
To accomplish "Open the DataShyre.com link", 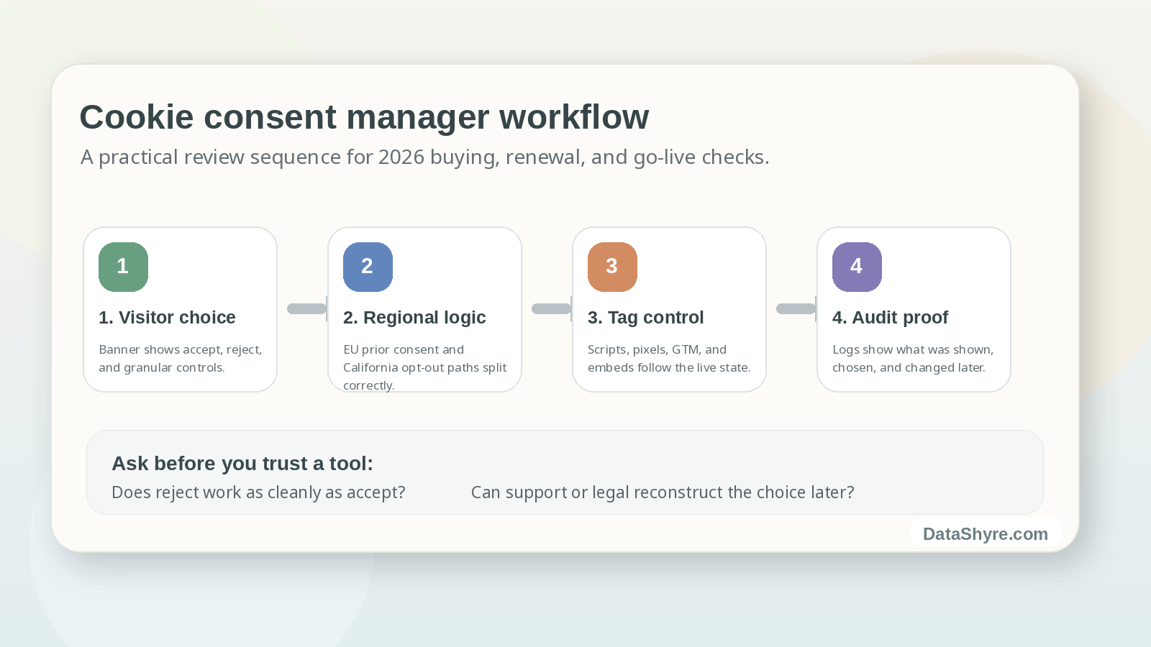I will 986,533.
